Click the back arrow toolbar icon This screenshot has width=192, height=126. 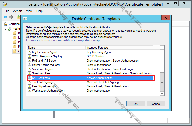click(x=5, y=17)
